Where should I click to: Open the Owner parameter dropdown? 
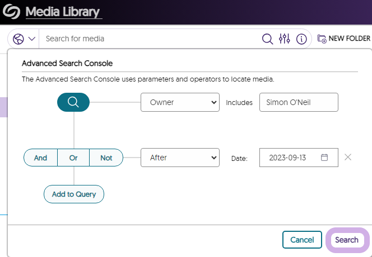[180, 102]
